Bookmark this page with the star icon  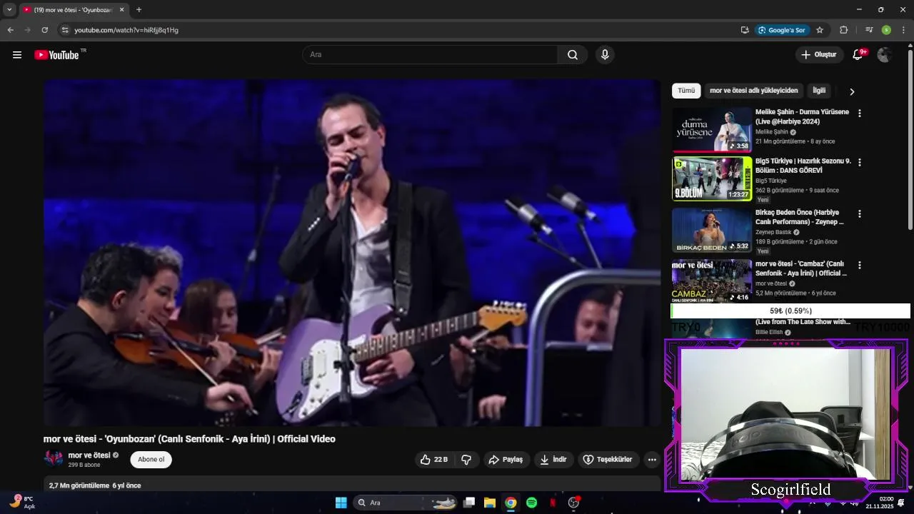(820, 30)
